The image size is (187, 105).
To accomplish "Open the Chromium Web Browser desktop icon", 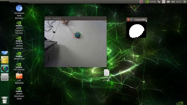I will click(x=19, y=12).
